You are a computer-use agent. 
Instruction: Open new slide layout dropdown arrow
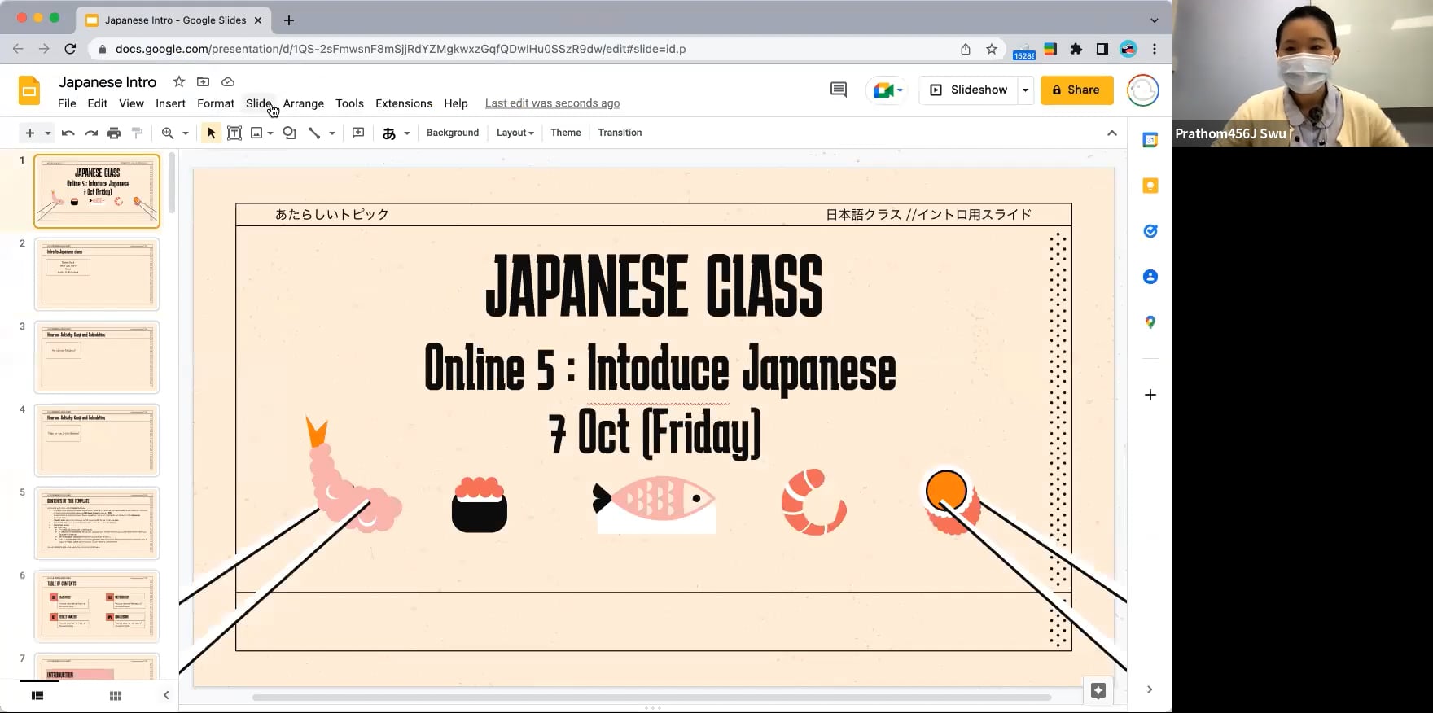point(48,133)
